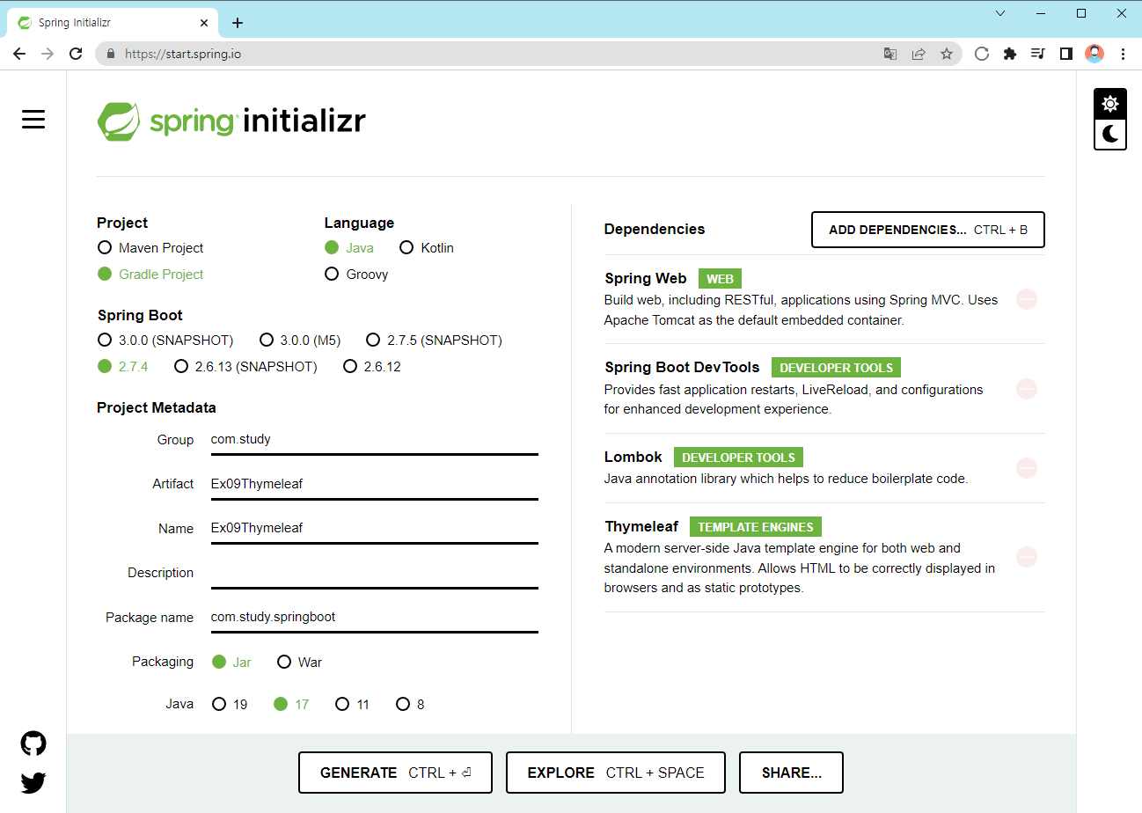
Task: Click the browser address bar URL
Action: [183, 54]
